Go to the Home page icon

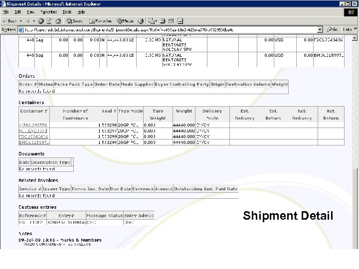[58, 21]
